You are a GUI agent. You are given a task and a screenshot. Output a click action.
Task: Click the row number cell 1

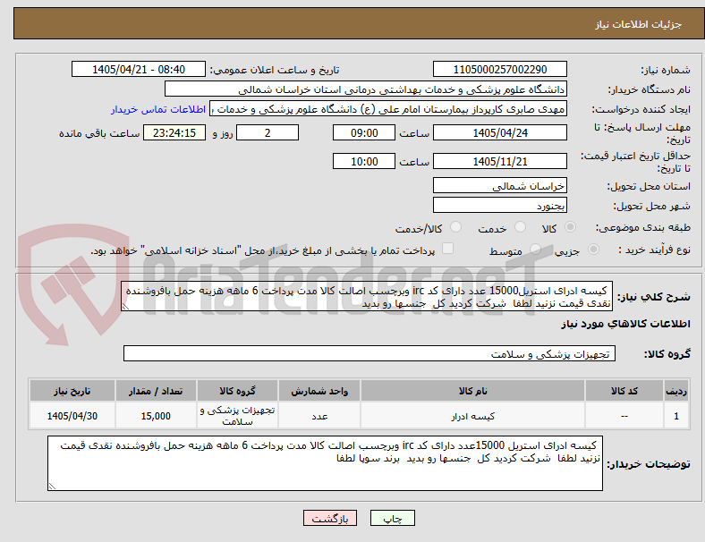(675, 416)
